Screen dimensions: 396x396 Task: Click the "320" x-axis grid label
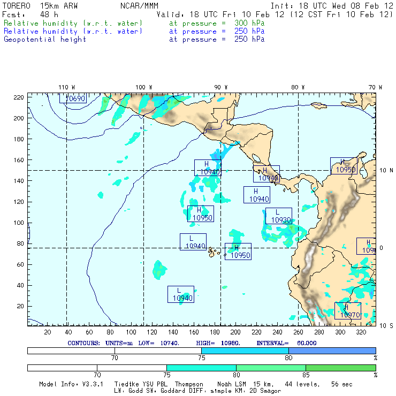[361, 332]
